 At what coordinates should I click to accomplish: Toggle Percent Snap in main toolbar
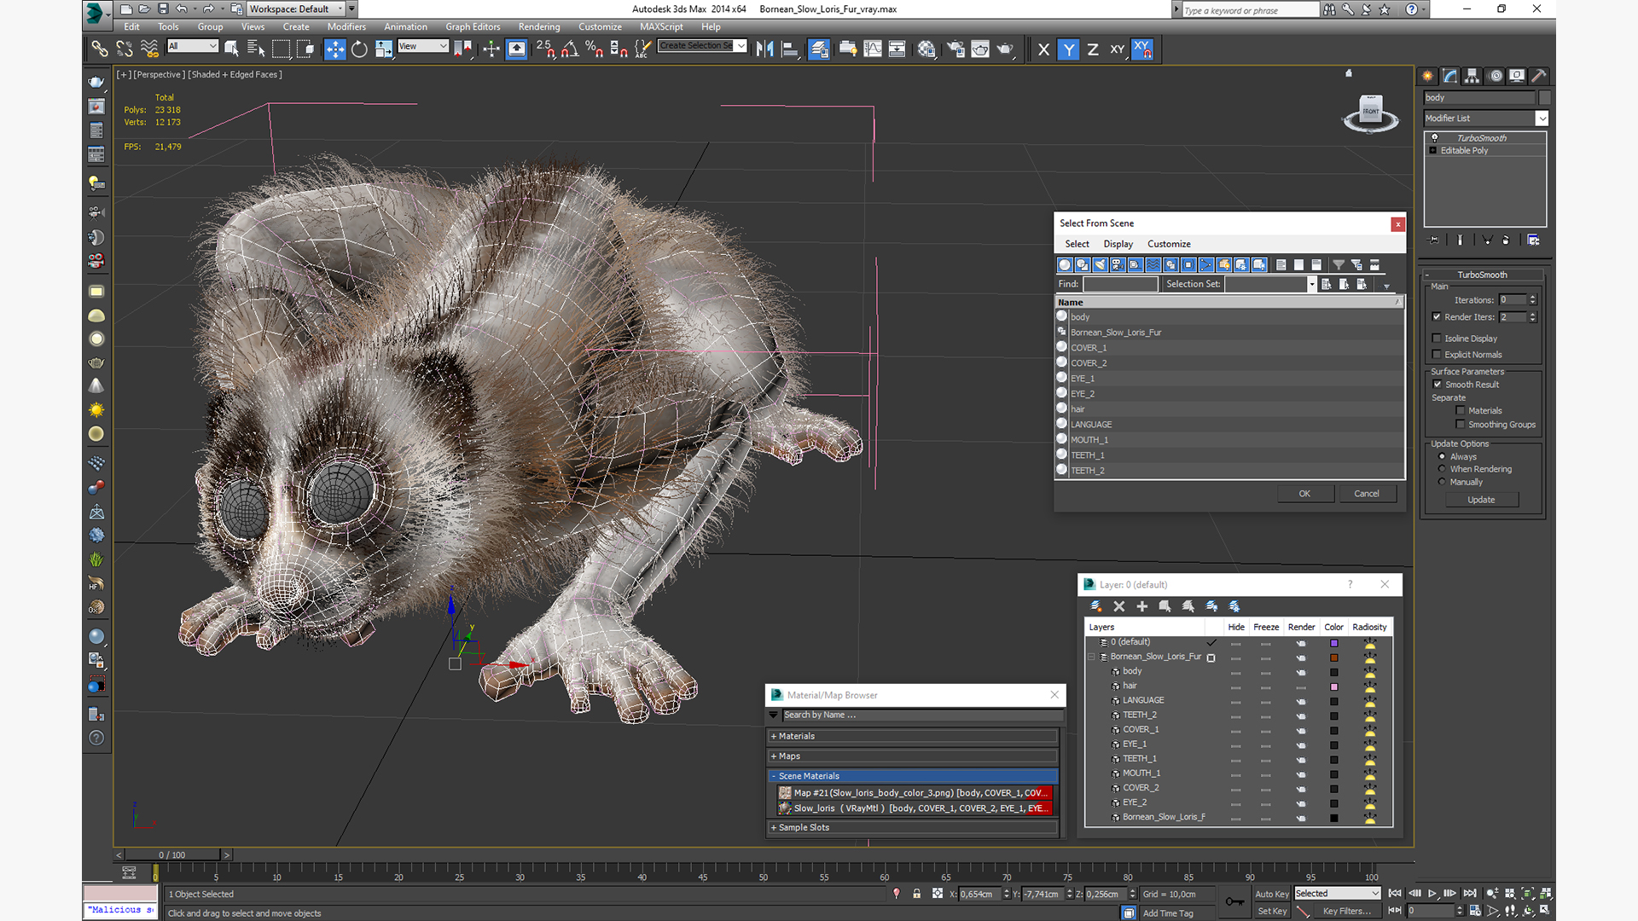[x=595, y=49]
